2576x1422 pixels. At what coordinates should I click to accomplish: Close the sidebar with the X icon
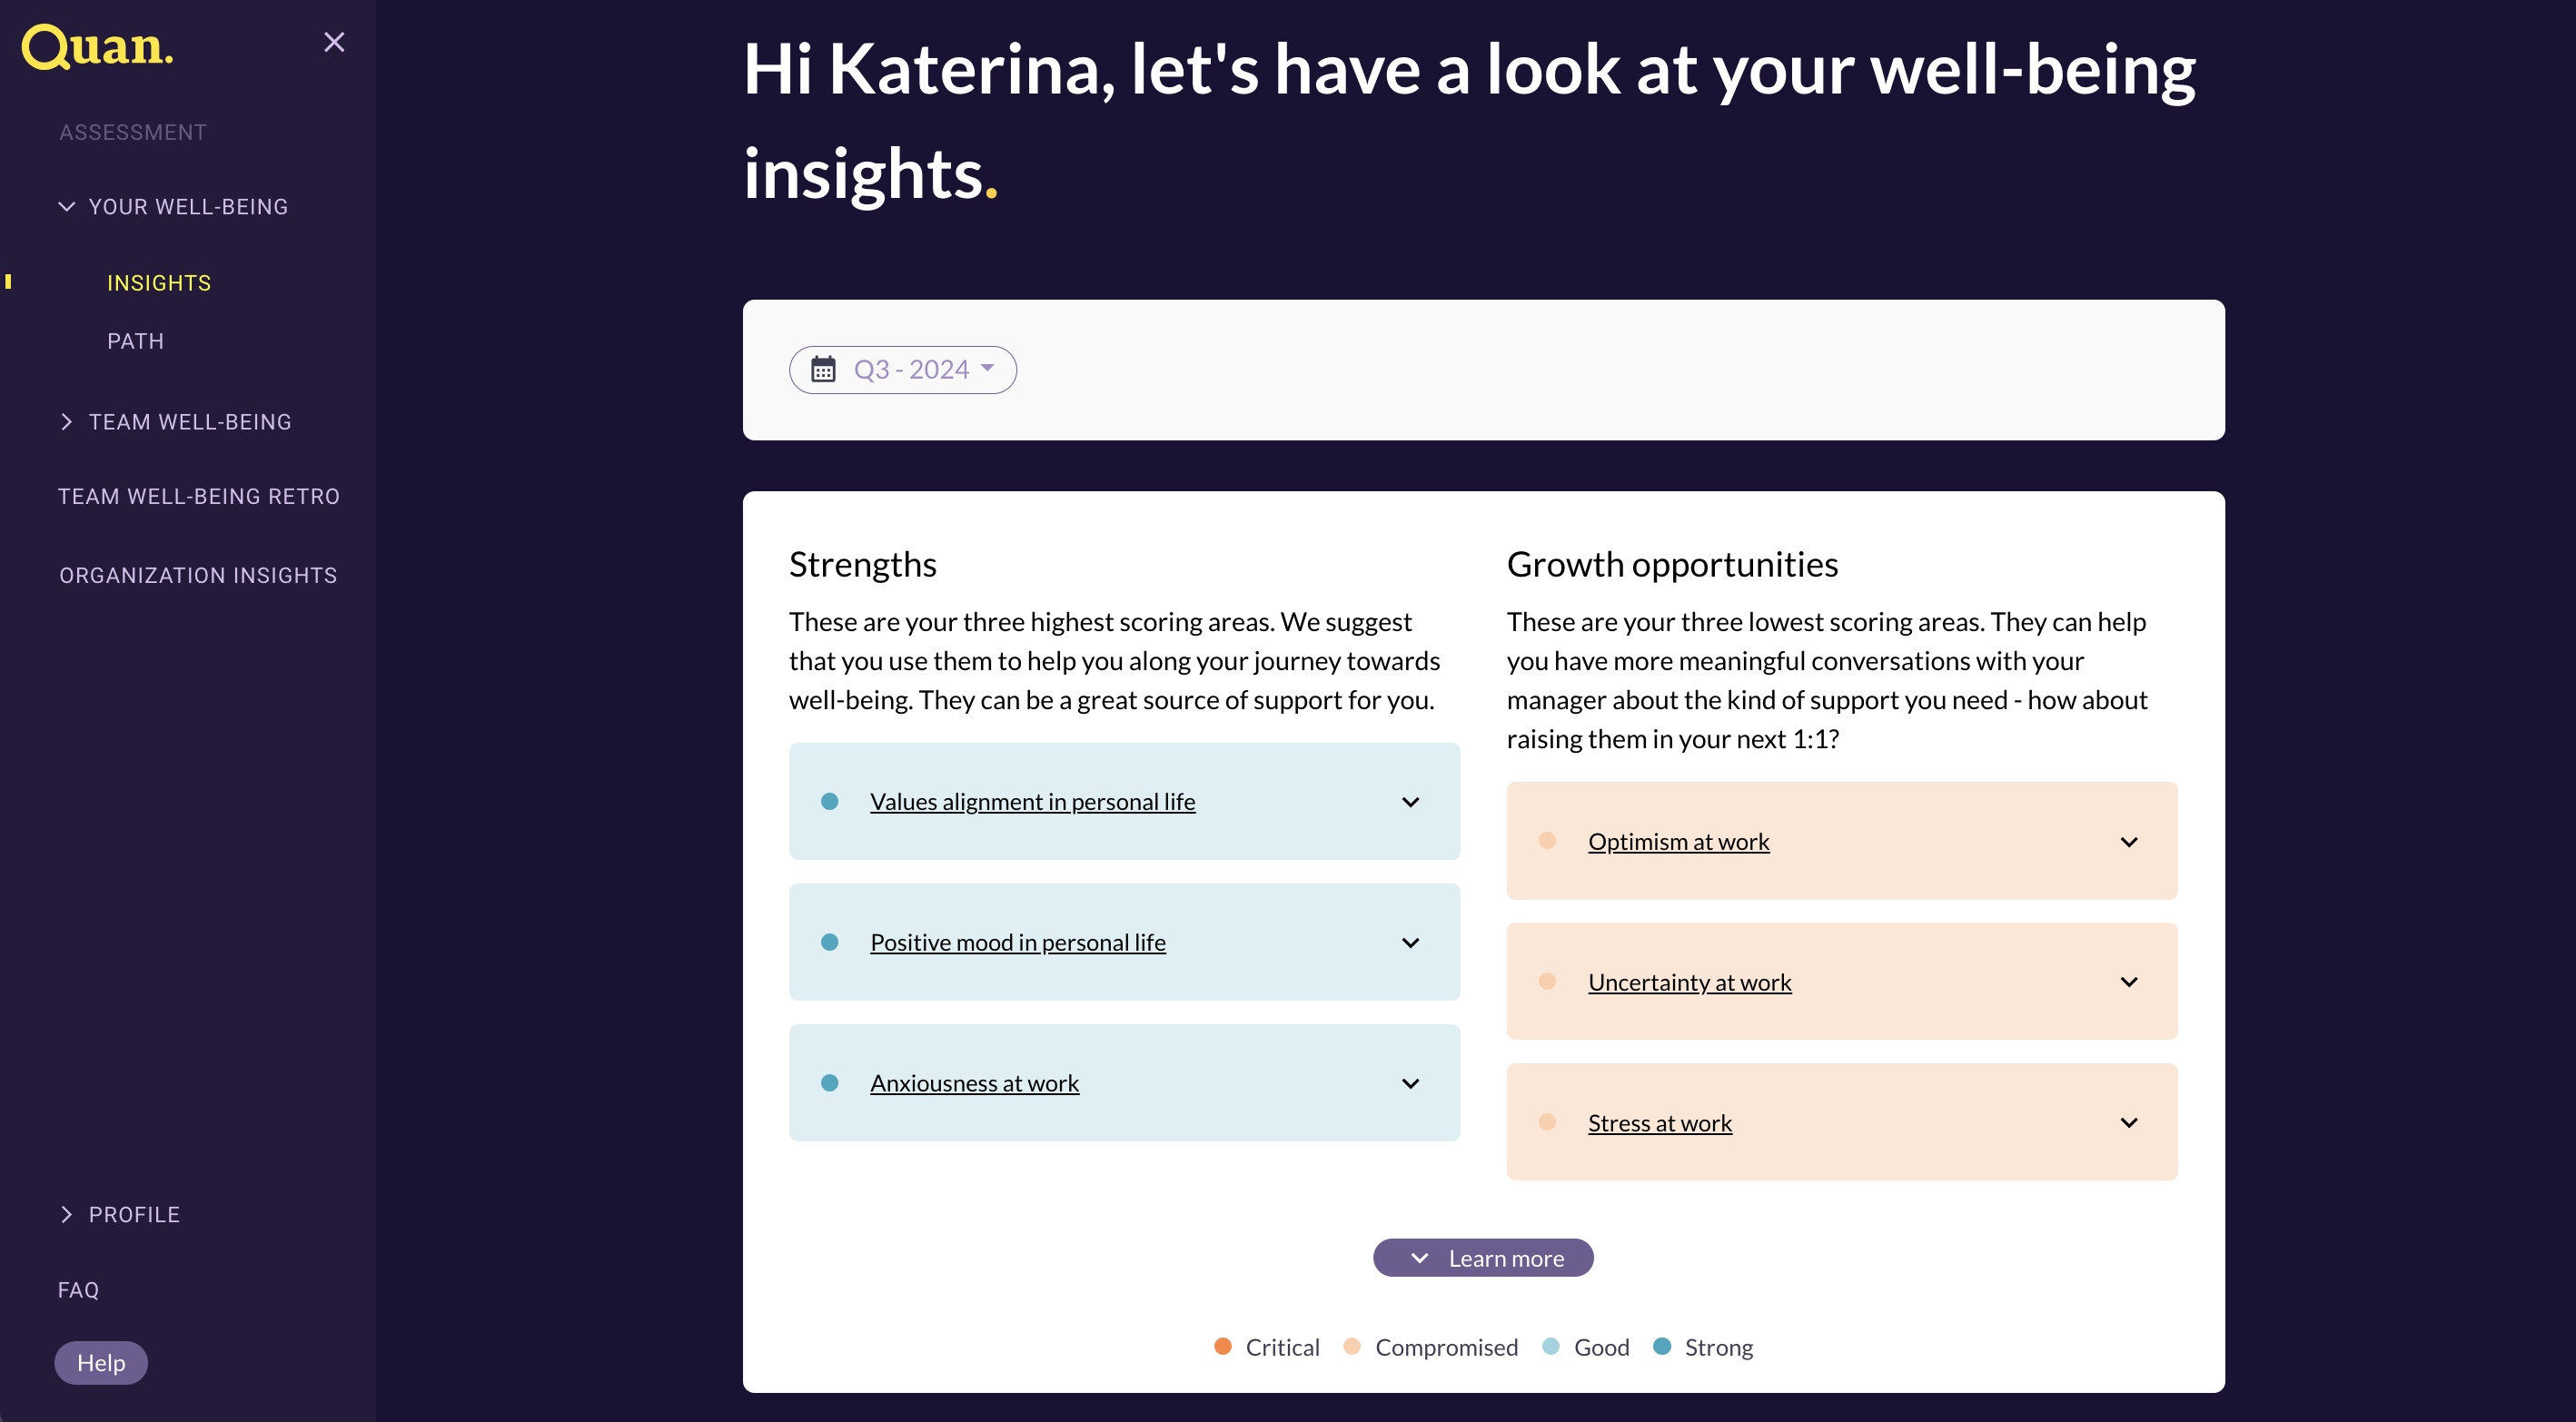click(x=334, y=42)
